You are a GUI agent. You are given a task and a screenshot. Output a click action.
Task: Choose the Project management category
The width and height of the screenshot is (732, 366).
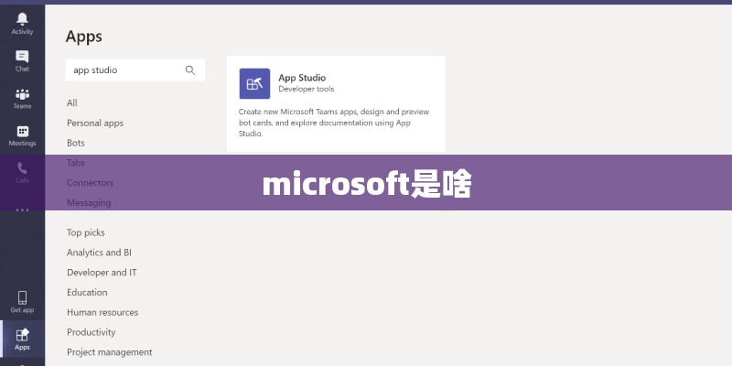pyautogui.click(x=109, y=352)
